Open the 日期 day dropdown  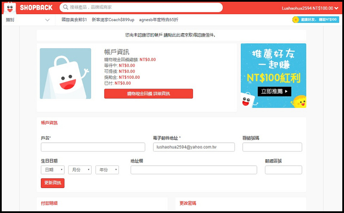[52, 170]
